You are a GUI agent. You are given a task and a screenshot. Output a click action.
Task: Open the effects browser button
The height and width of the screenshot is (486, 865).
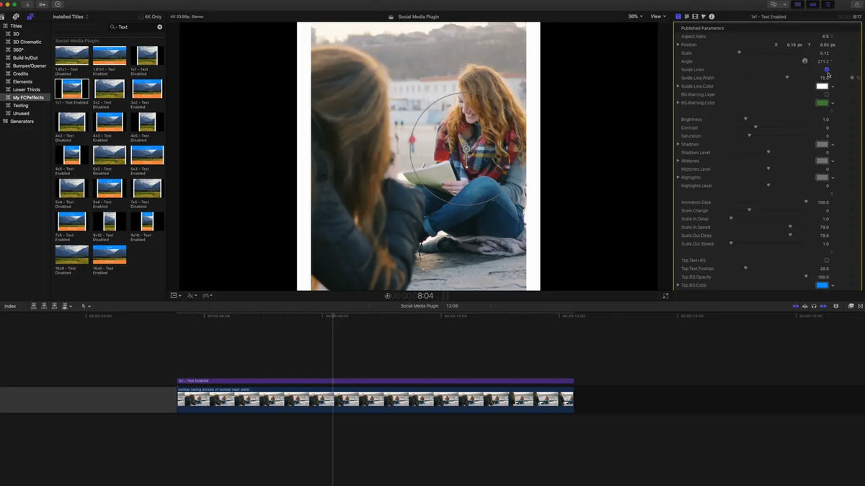pos(850,306)
